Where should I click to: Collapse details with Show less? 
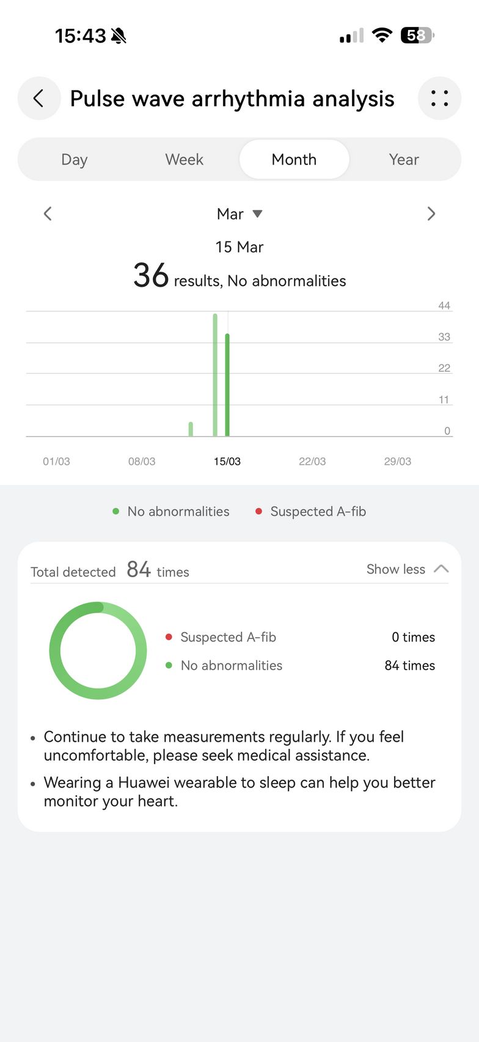coord(396,569)
